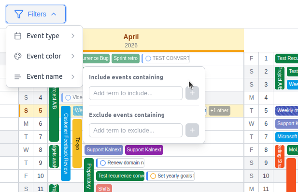Open the MoU event on May 8

[x=293, y=150]
